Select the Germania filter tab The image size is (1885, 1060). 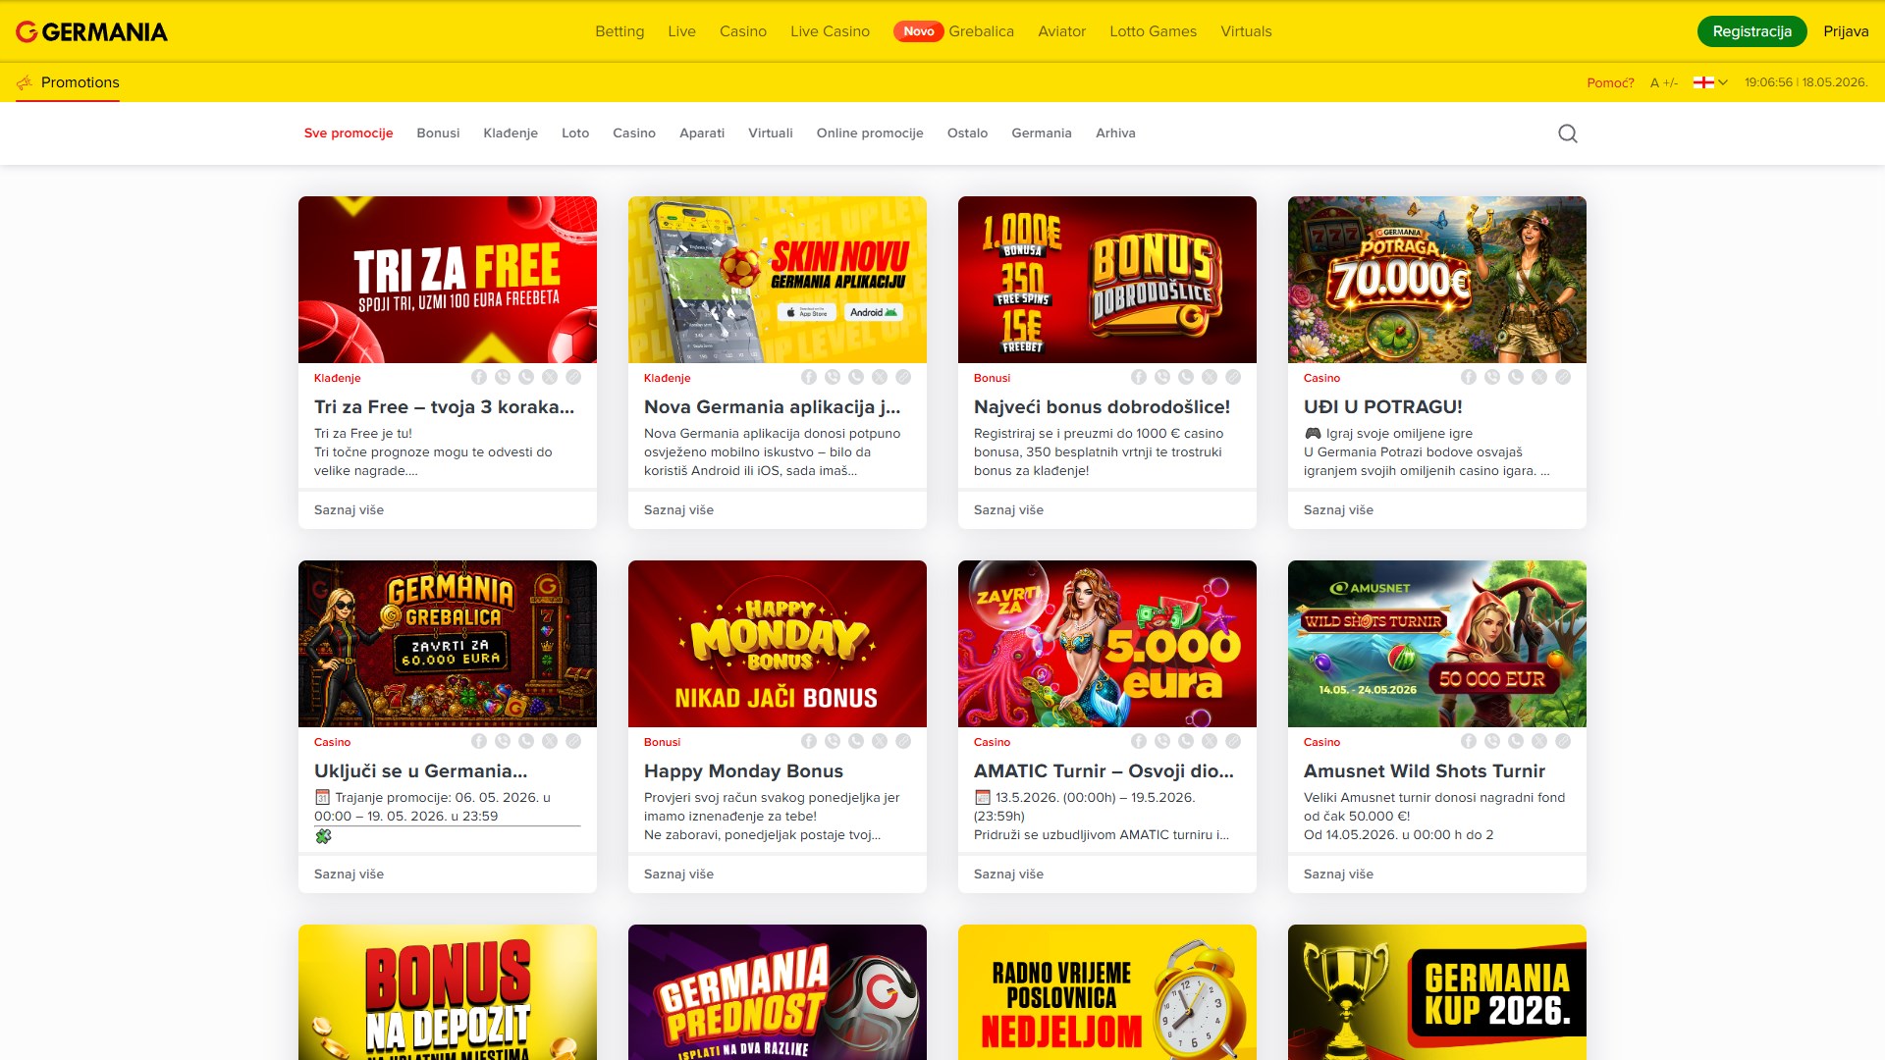1042,133
